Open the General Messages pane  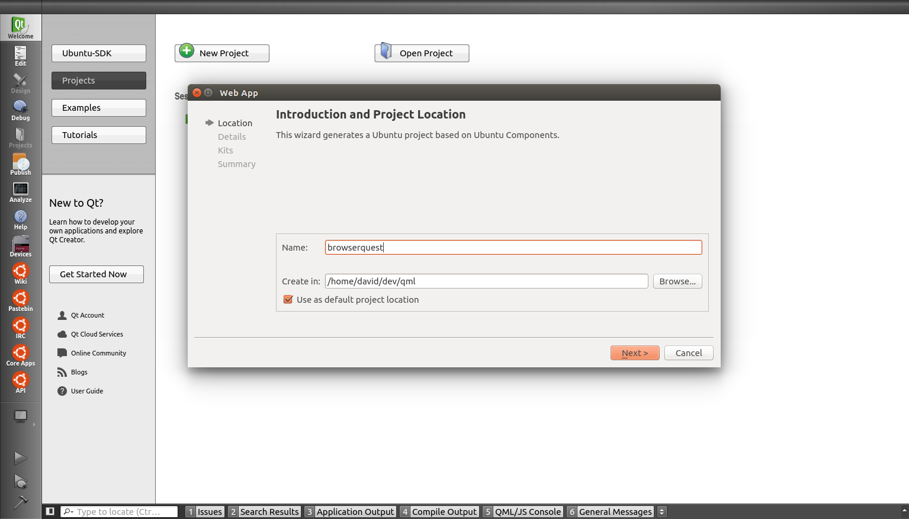point(610,511)
